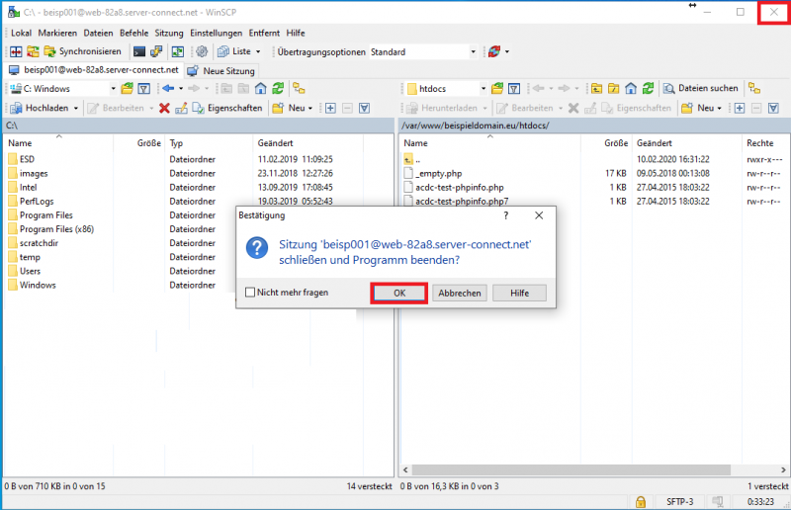Click the PuTTY open-session icon
Viewport: 791px width, 510px height.
click(156, 51)
